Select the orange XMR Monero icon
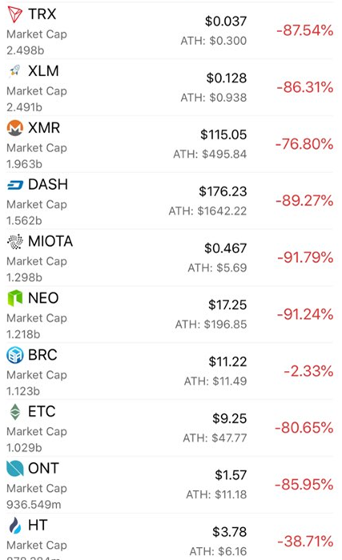Image resolution: width=342 pixels, height=560 pixels. click(x=15, y=128)
